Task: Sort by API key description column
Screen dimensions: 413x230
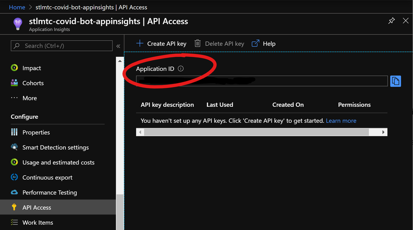Action: (167, 105)
